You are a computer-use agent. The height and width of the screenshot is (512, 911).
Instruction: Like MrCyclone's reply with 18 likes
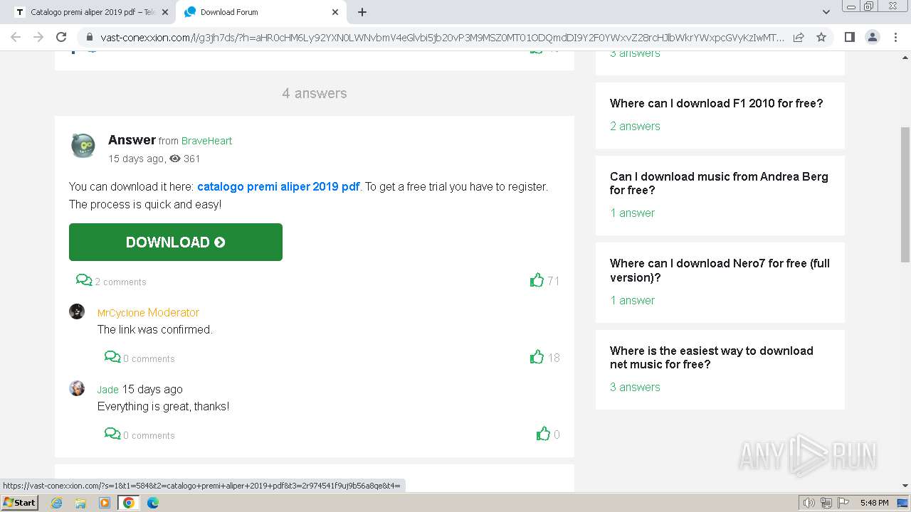coord(537,357)
